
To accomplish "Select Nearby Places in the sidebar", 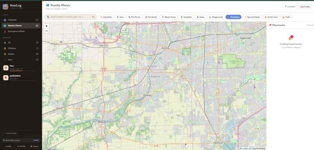I will coord(21,26).
